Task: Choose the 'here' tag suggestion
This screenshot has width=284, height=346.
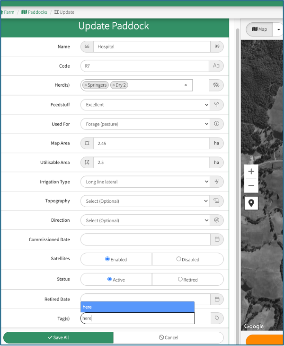Action: (137, 307)
